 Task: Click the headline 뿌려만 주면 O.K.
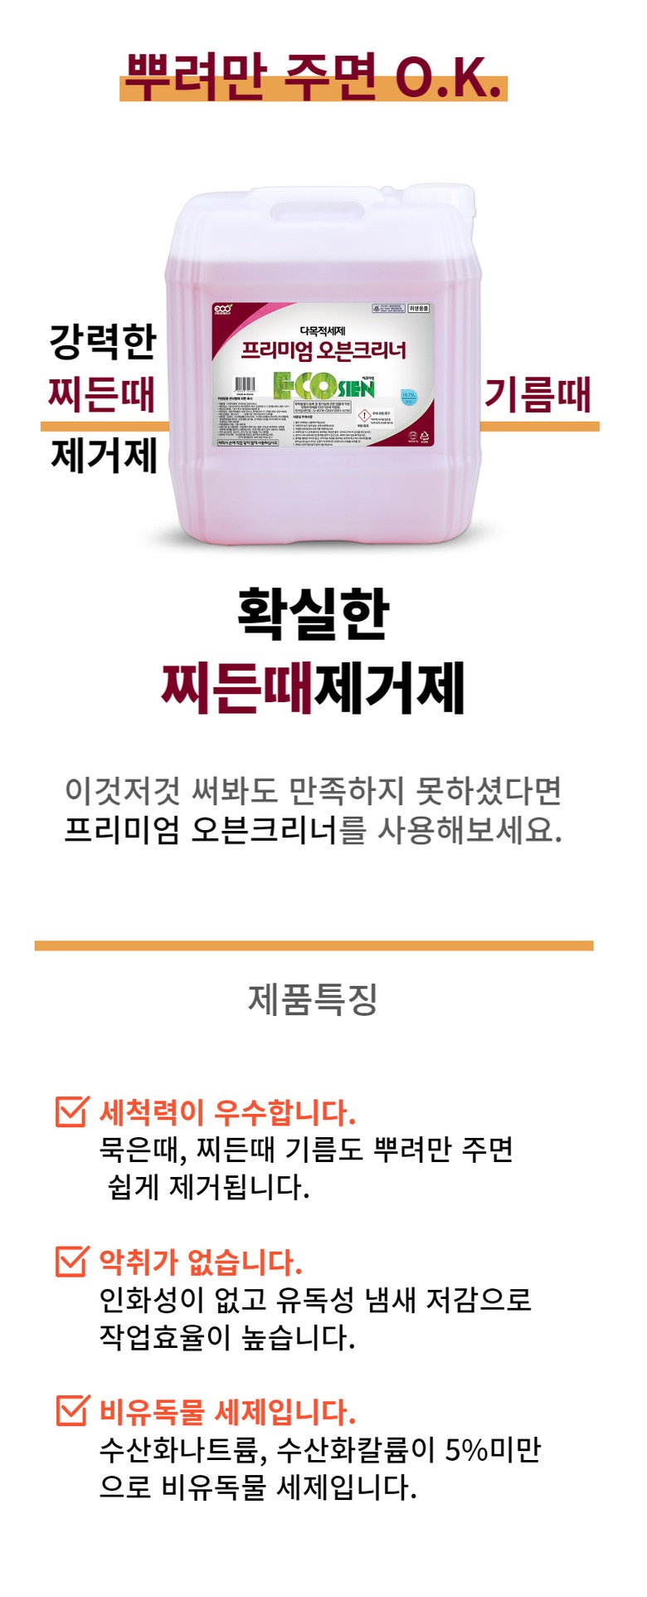(314, 76)
